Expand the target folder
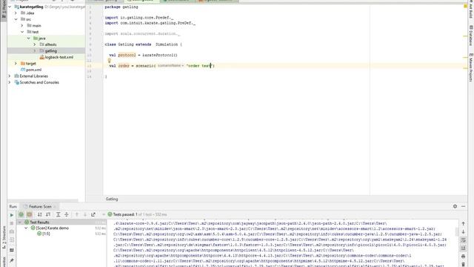The image size is (474, 267). (16, 64)
